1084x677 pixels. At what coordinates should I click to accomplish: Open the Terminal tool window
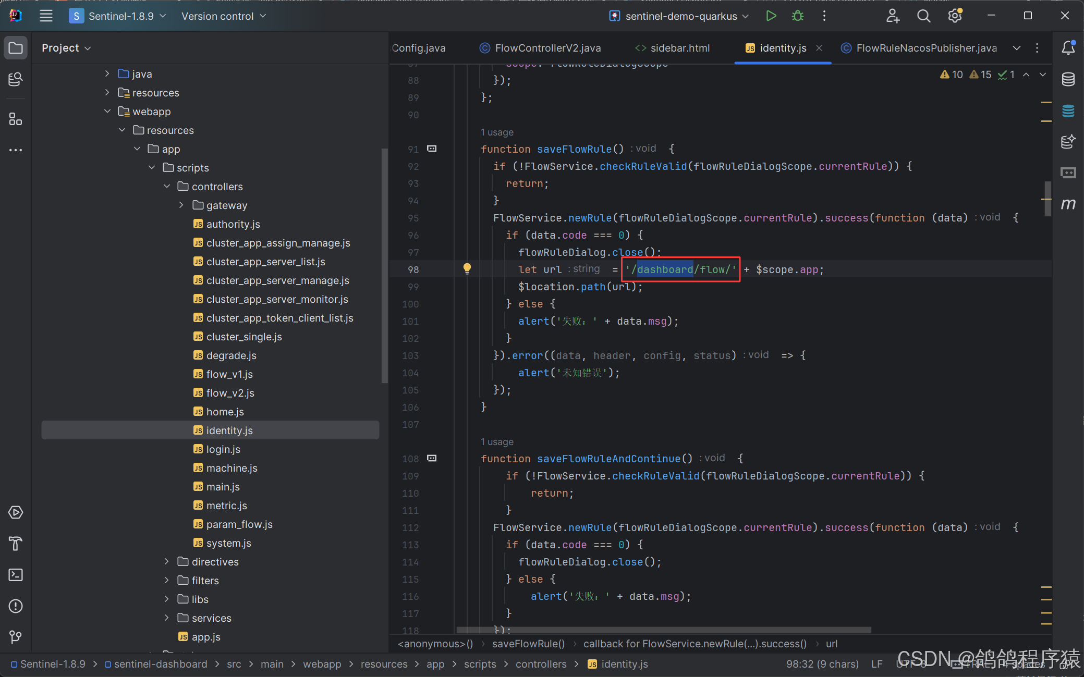click(x=16, y=575)
